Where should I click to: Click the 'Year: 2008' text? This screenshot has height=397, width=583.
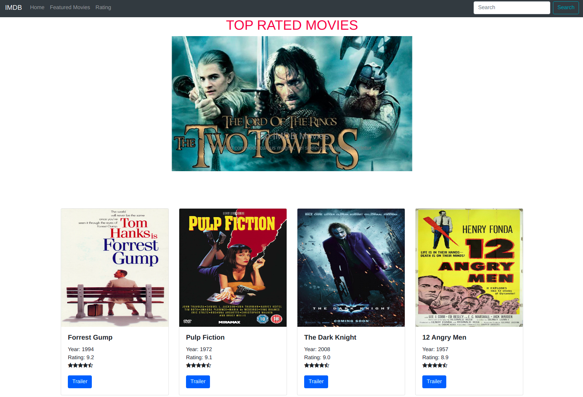coord(317,349)
